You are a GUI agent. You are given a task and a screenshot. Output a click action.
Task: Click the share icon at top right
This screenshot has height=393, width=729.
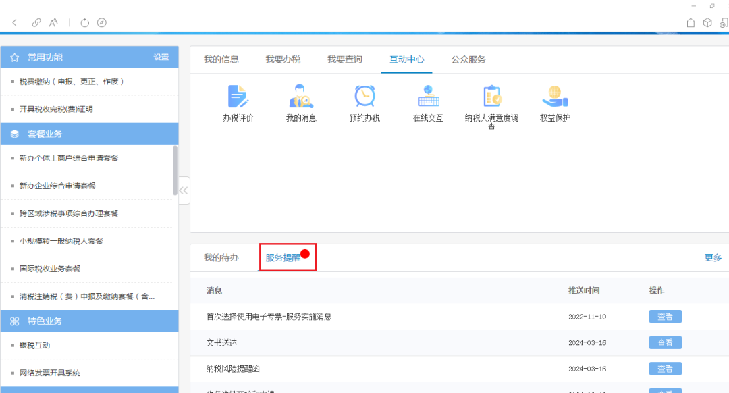click(691, 22)
